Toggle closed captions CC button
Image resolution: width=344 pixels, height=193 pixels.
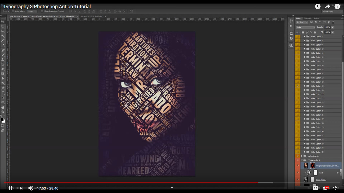click(x=316, y=188)
